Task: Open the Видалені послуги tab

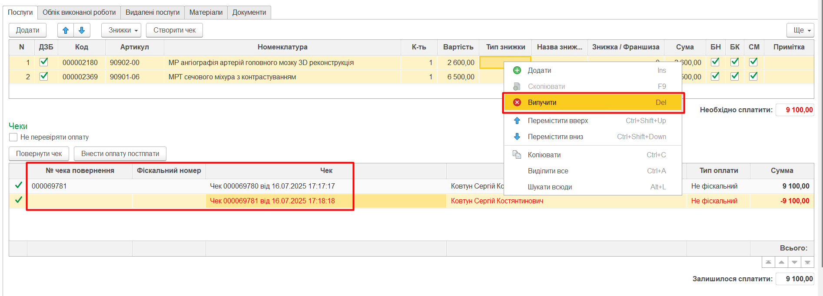Action: coord(153,13)
